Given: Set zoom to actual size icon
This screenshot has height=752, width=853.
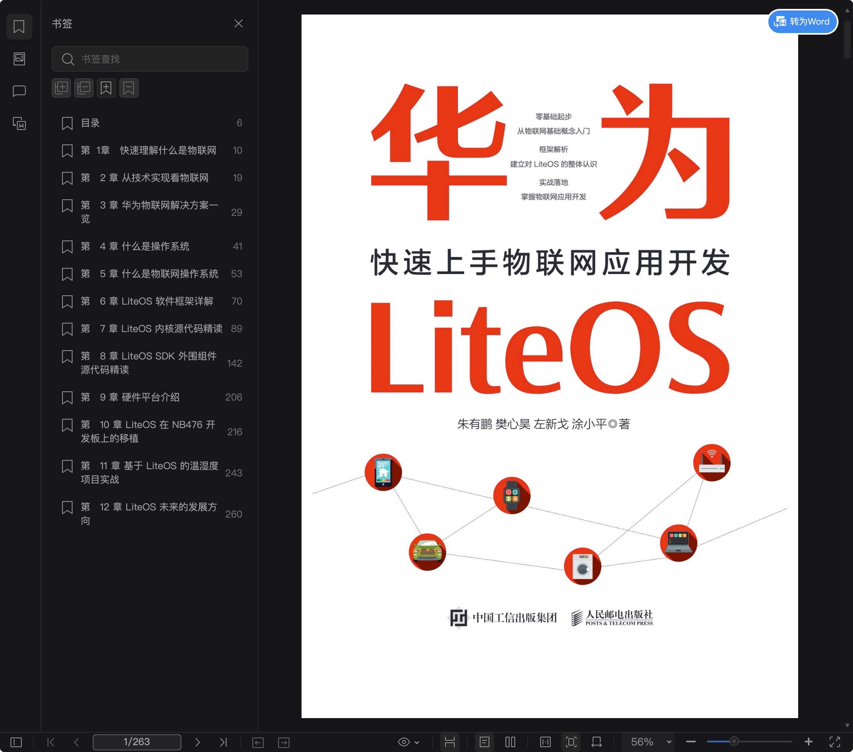Looking at the screenshot, I should (545, 742).
